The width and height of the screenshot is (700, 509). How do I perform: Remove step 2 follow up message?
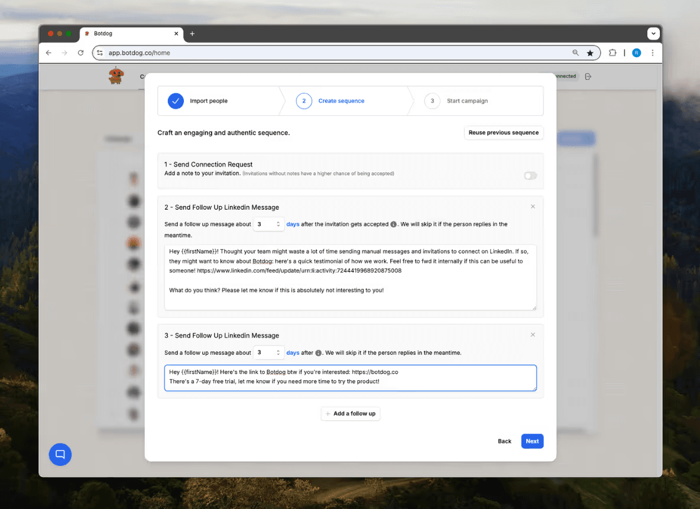533,207
